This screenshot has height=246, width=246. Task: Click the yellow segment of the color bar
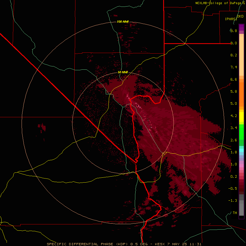pos(241,117)
